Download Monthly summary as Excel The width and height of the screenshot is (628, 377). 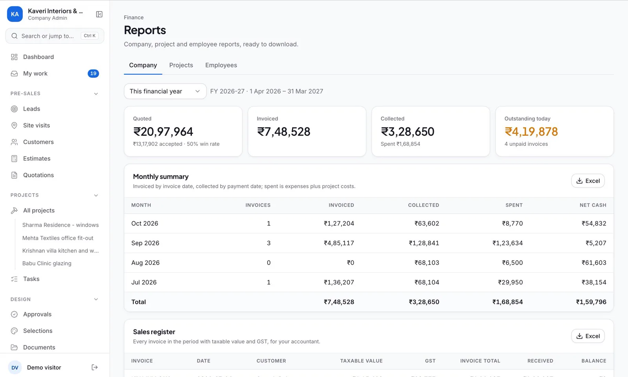coord(588,181)
